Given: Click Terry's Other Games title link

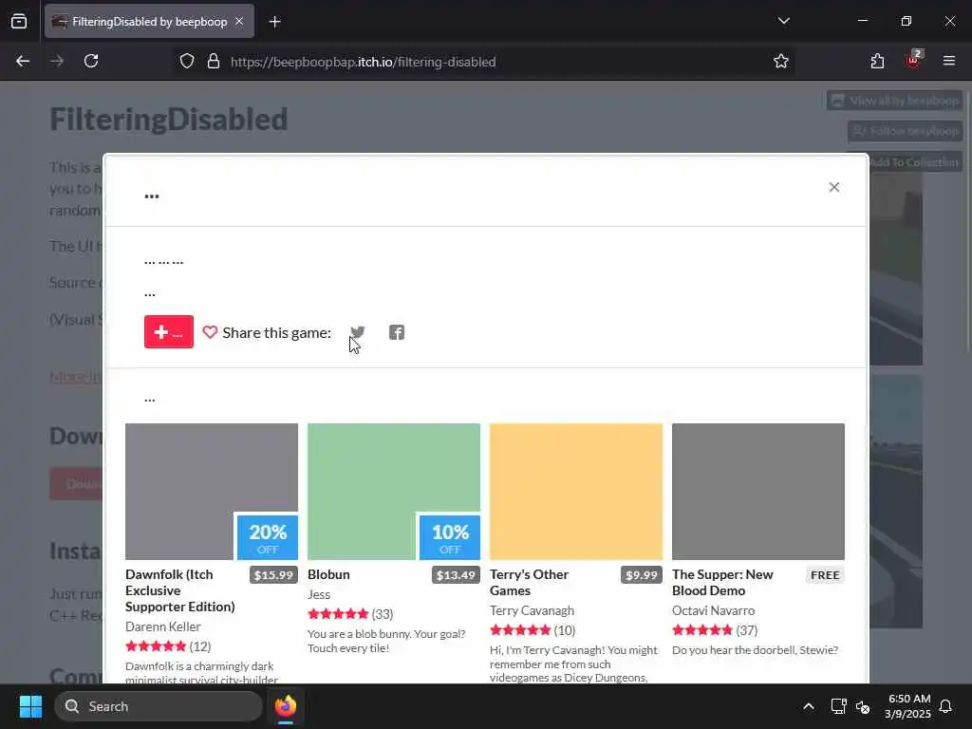Looking at the screenshot, I should pos(529,583).
